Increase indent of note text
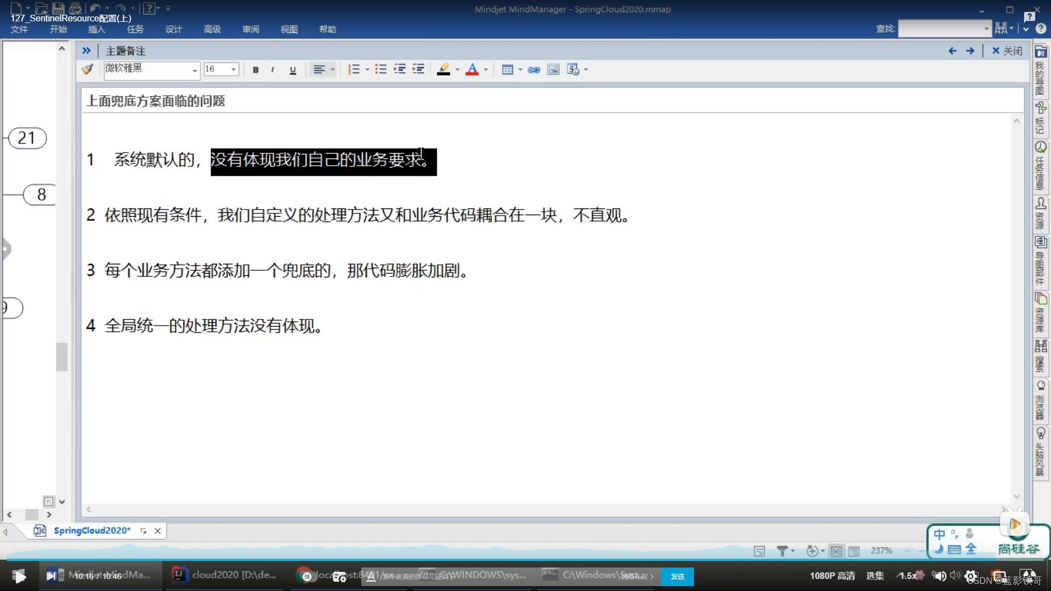The image size is (1051, 591). 418,69
